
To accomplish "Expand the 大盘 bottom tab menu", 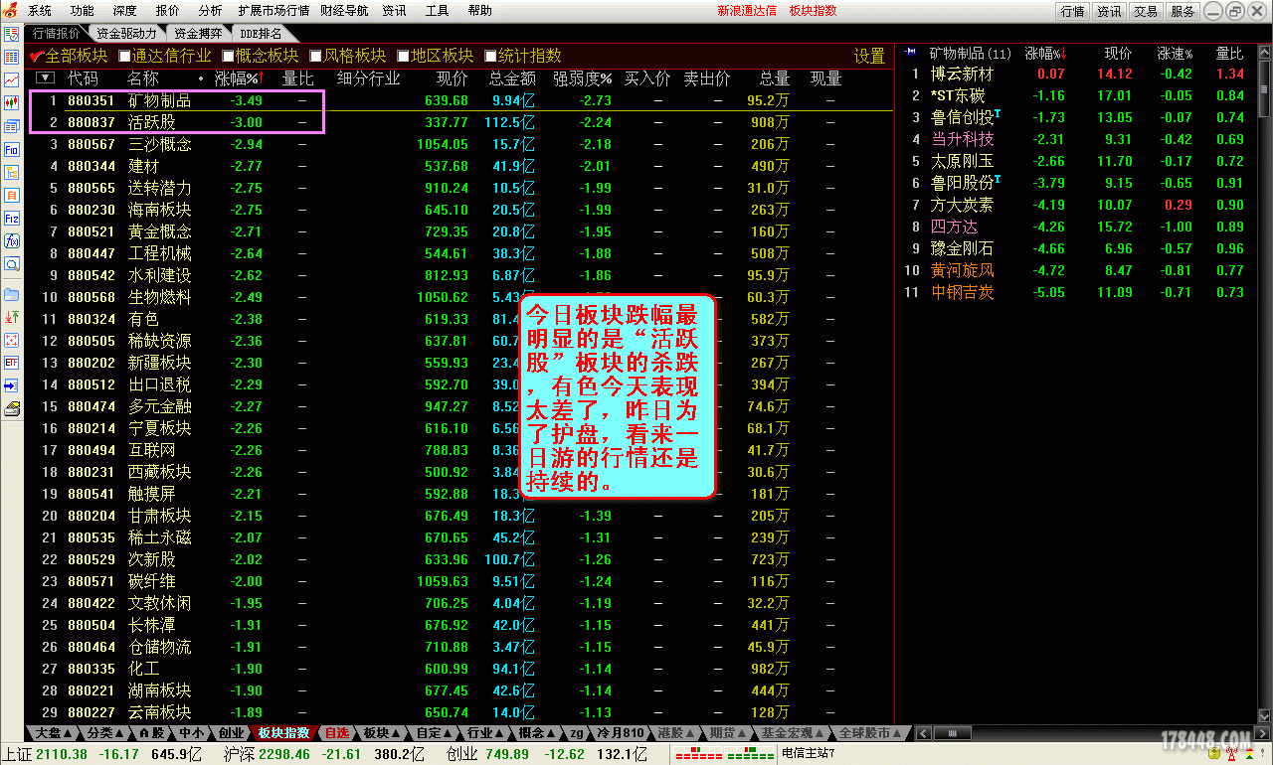I will (56, 733).
